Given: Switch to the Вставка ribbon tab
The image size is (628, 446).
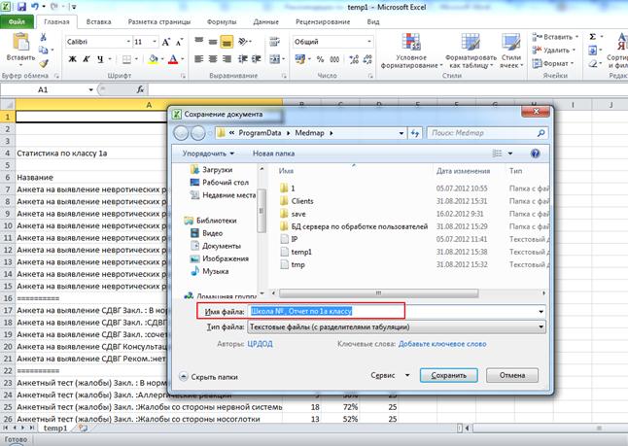Looking at the screenshot, I should point(98,20).
